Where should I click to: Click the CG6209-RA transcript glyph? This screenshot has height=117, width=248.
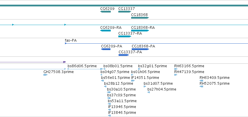pos(105,31)
